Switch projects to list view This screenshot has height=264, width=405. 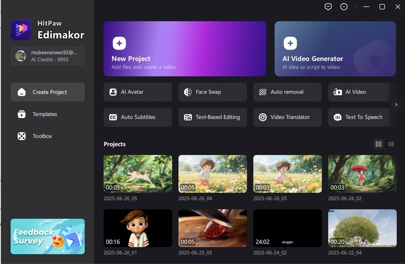[391, 144]
